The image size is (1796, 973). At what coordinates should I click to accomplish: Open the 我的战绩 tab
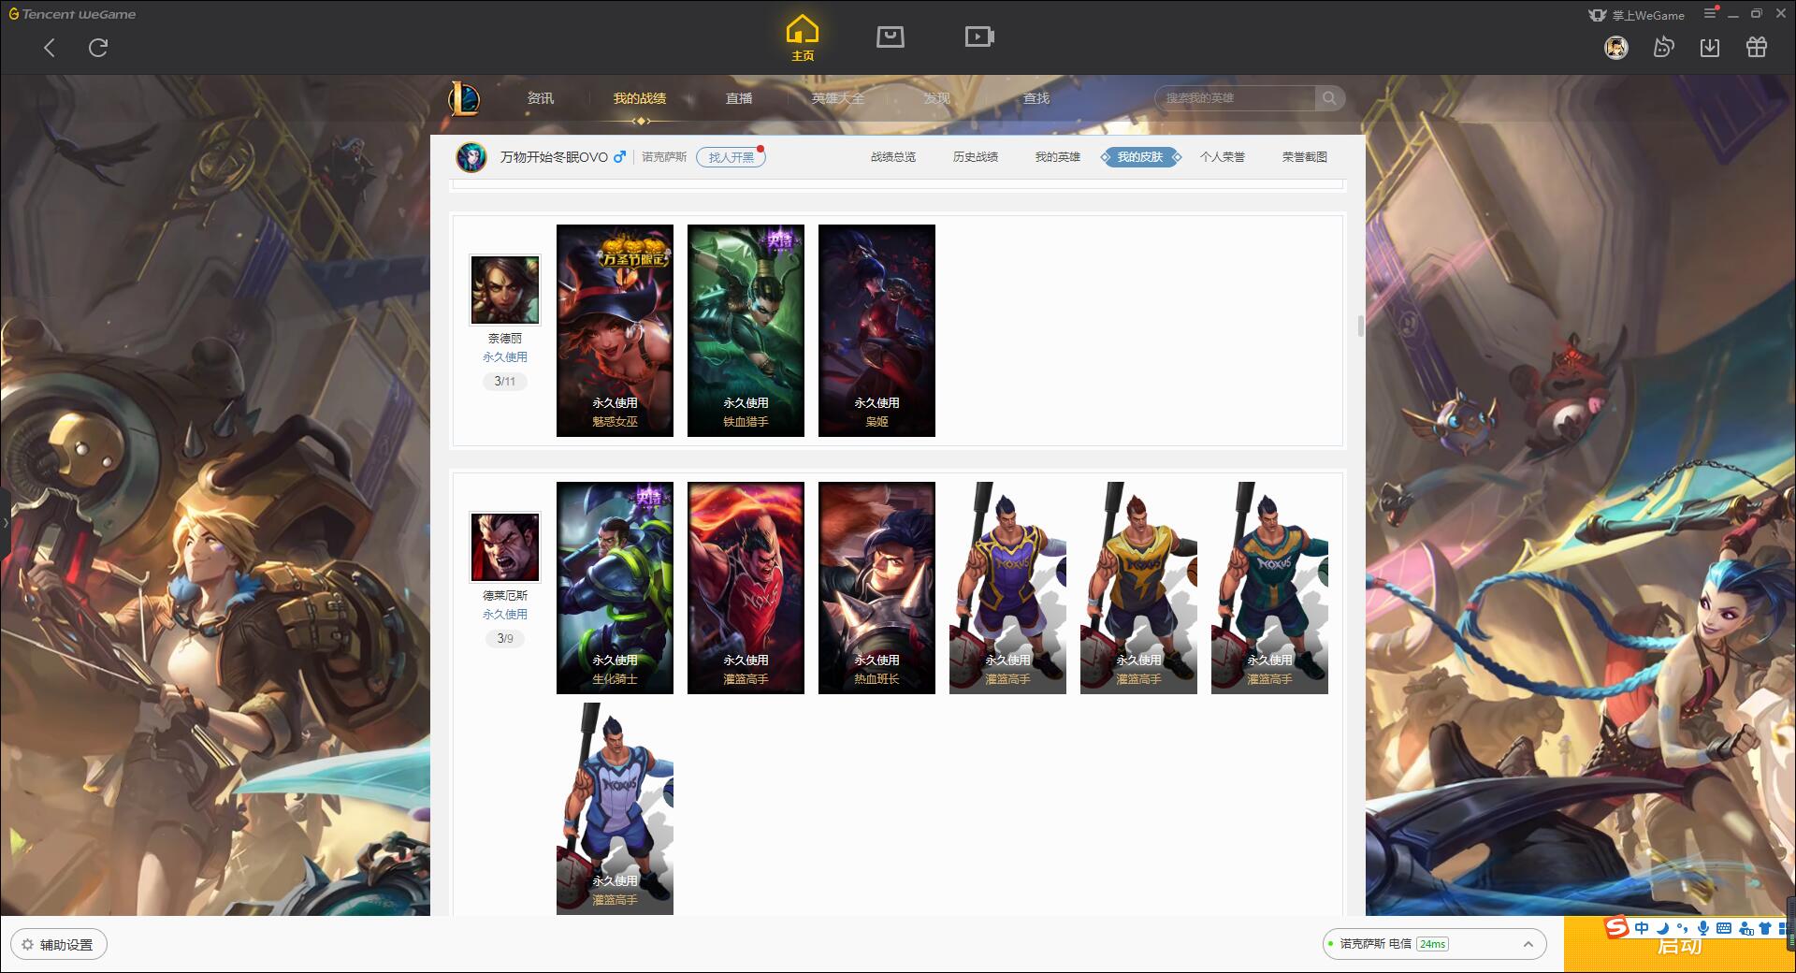tap(640, 98)
